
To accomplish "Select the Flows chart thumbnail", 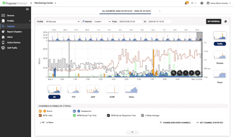I will coord(220,74).
